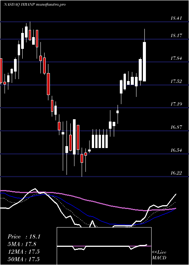The image size is (189, 265).
Task: Click inside the MACD inset chart box
Action: 104,246
